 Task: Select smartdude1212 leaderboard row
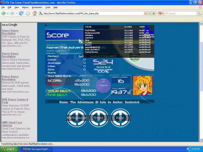click(x=119, y=47)
